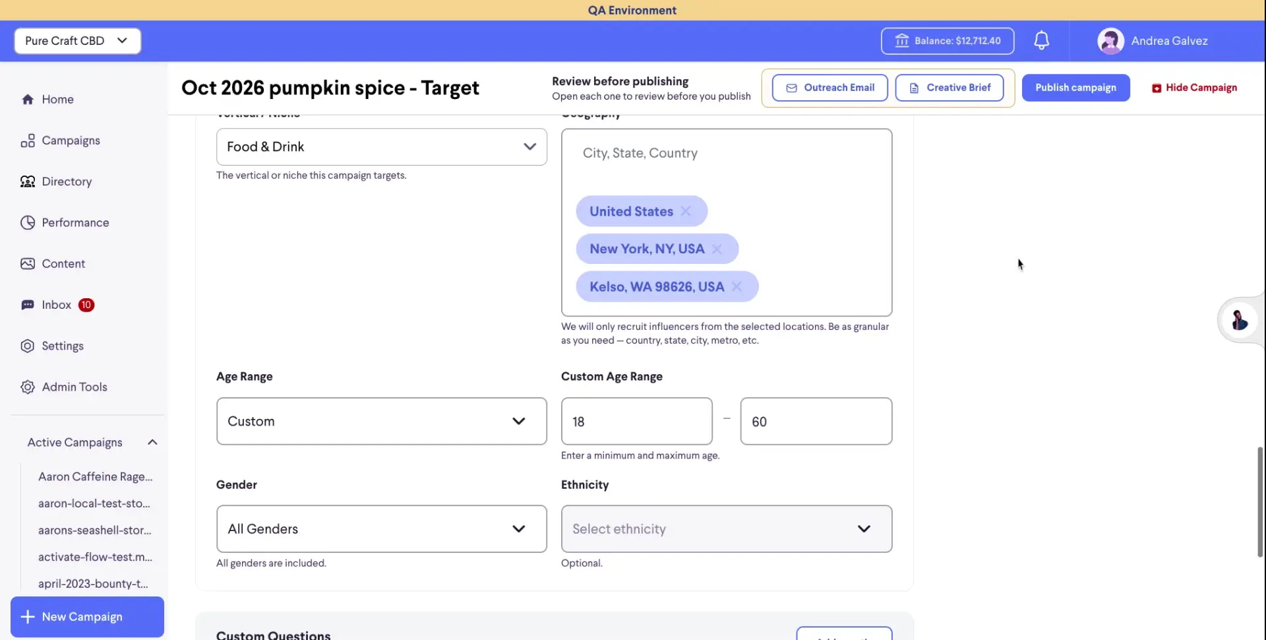Open aaron-local-test-sto campaign

[x=94, y=503]
